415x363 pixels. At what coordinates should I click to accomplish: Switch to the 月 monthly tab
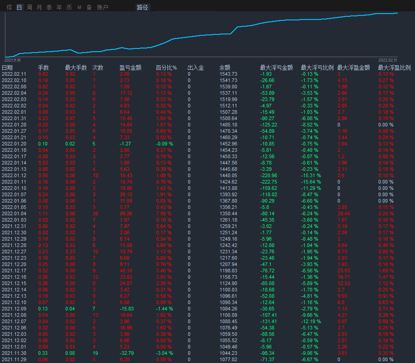(39, 7)
